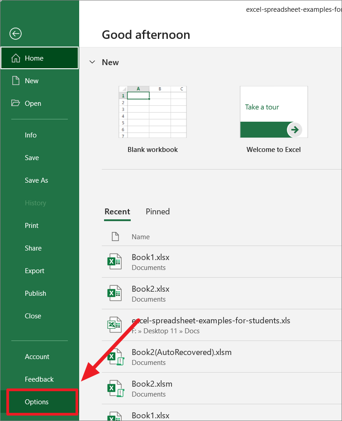The image size is (342, 421).
Task: Choose Save As from the sidebar
Action: [39, 180]
